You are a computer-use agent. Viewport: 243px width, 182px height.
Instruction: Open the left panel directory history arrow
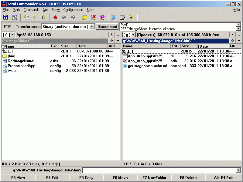tap(118, 41)
